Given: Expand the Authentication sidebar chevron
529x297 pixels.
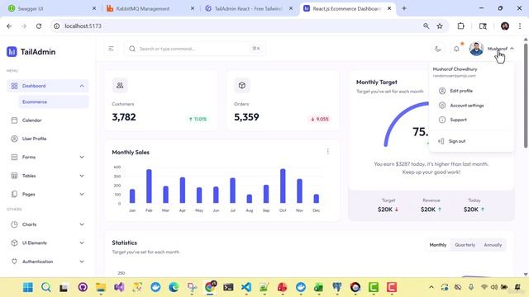Looking at the screenshot, I should 82,262.
